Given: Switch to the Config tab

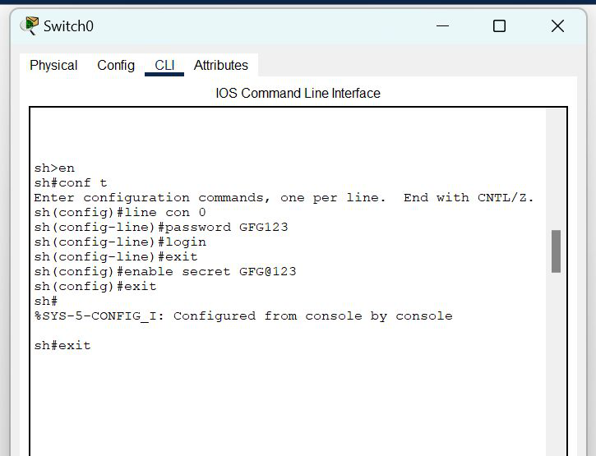Looking at the screenshot, I should (x=116, y=66).
